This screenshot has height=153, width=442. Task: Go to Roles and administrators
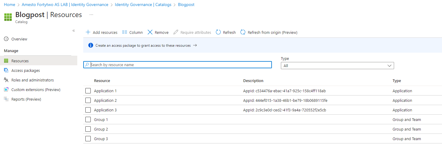point(32,80)
